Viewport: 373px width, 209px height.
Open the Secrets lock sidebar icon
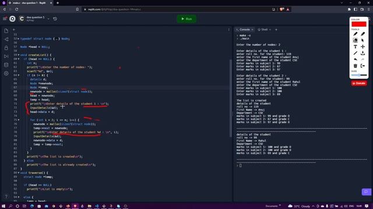click(x=6, y=48)
